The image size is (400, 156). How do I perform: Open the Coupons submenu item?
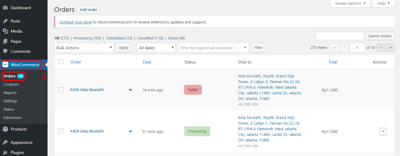(x=11, y=85)
